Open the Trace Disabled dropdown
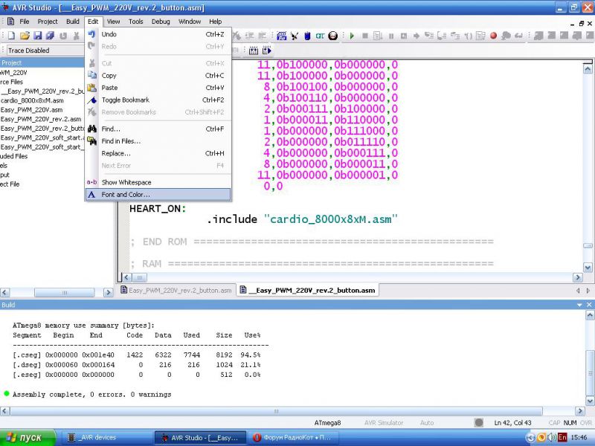Screen dimensions: 595x446 tap(45, 51)
